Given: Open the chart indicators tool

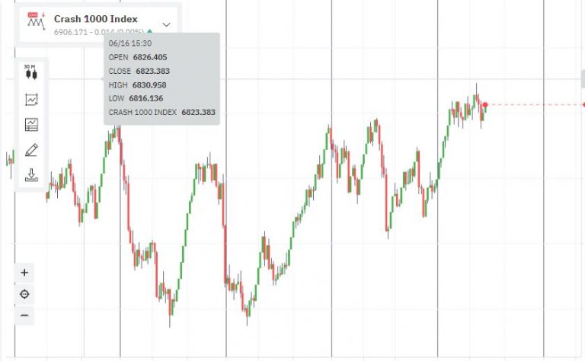Looking at the screenshot, I should pyautogui.click(x=31, y=99).
